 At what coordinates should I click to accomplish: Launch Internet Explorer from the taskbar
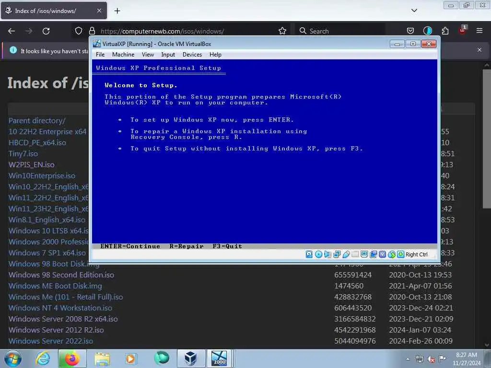click(x=43, y=358)
